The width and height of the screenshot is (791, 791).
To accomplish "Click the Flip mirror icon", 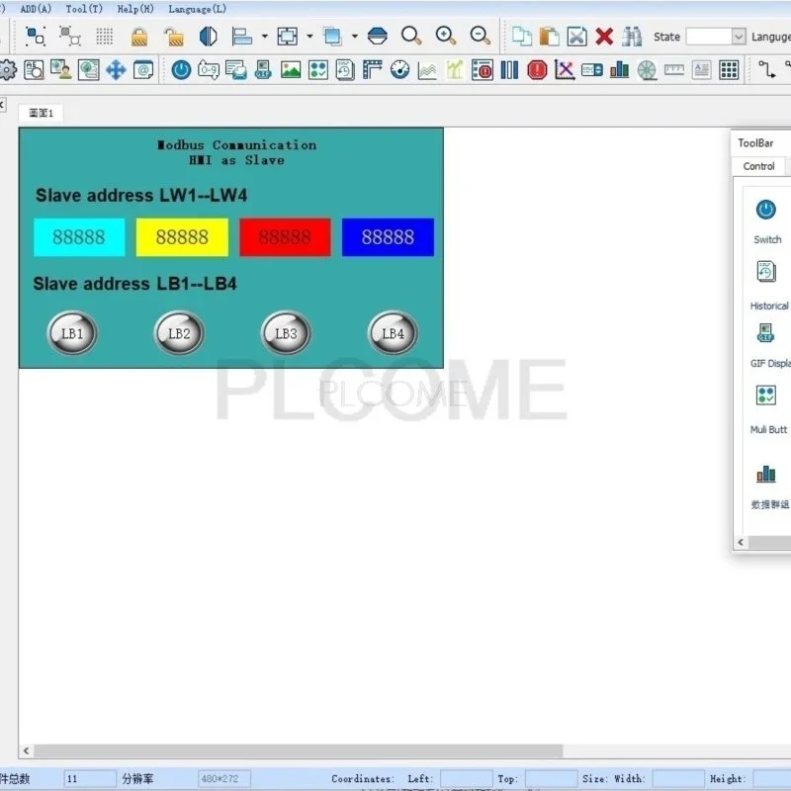I will [x=209, y=37].
